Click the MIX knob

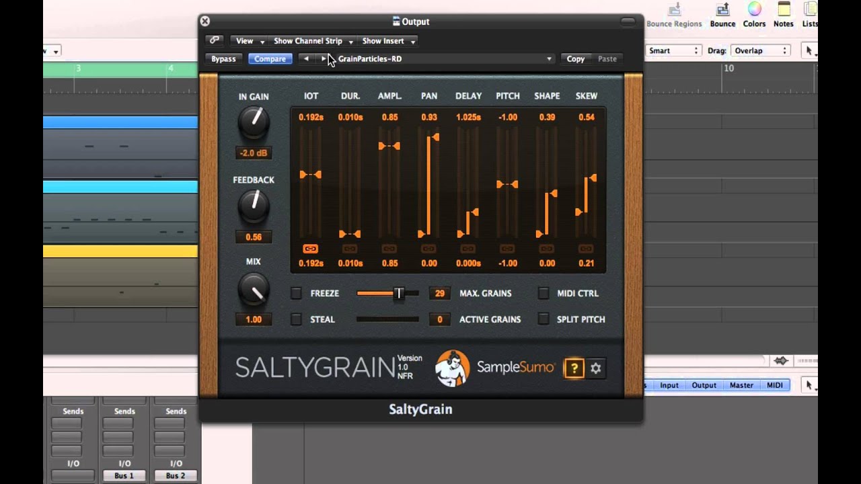[254, 289]
